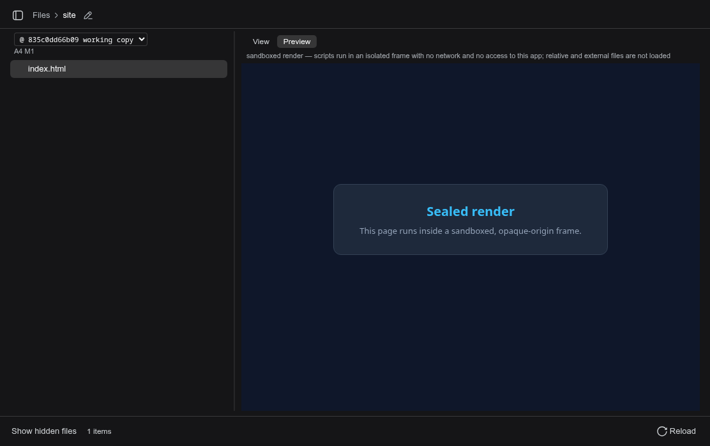The image size is (710, 446).
Task: Click the 1 items count text
Action: [x=99, y=431]
